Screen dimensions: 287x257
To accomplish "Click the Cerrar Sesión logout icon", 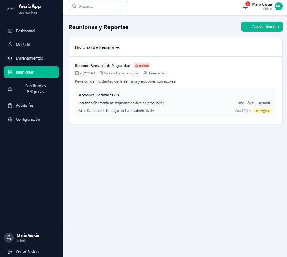I will [10, 252].
